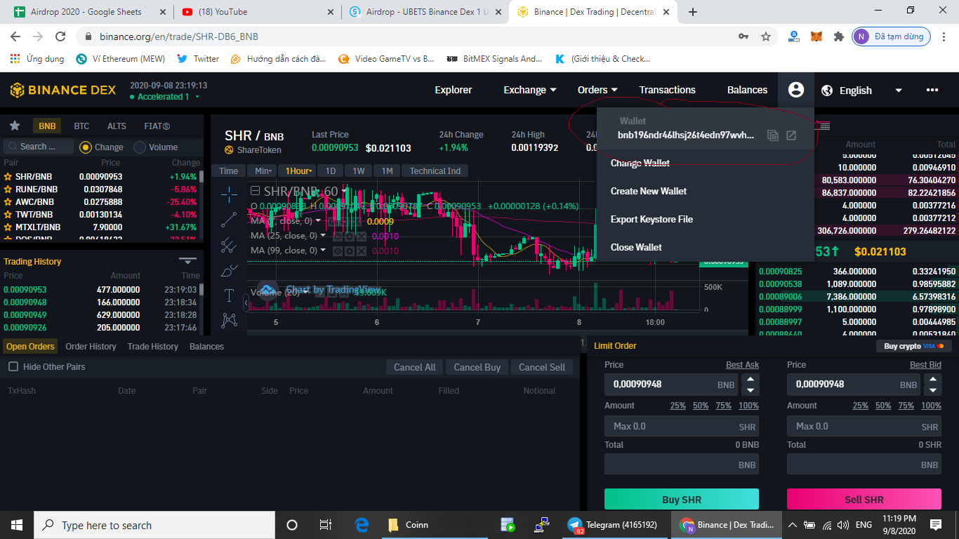
Task: Open the favorites star filter
Action: (15, 126)
